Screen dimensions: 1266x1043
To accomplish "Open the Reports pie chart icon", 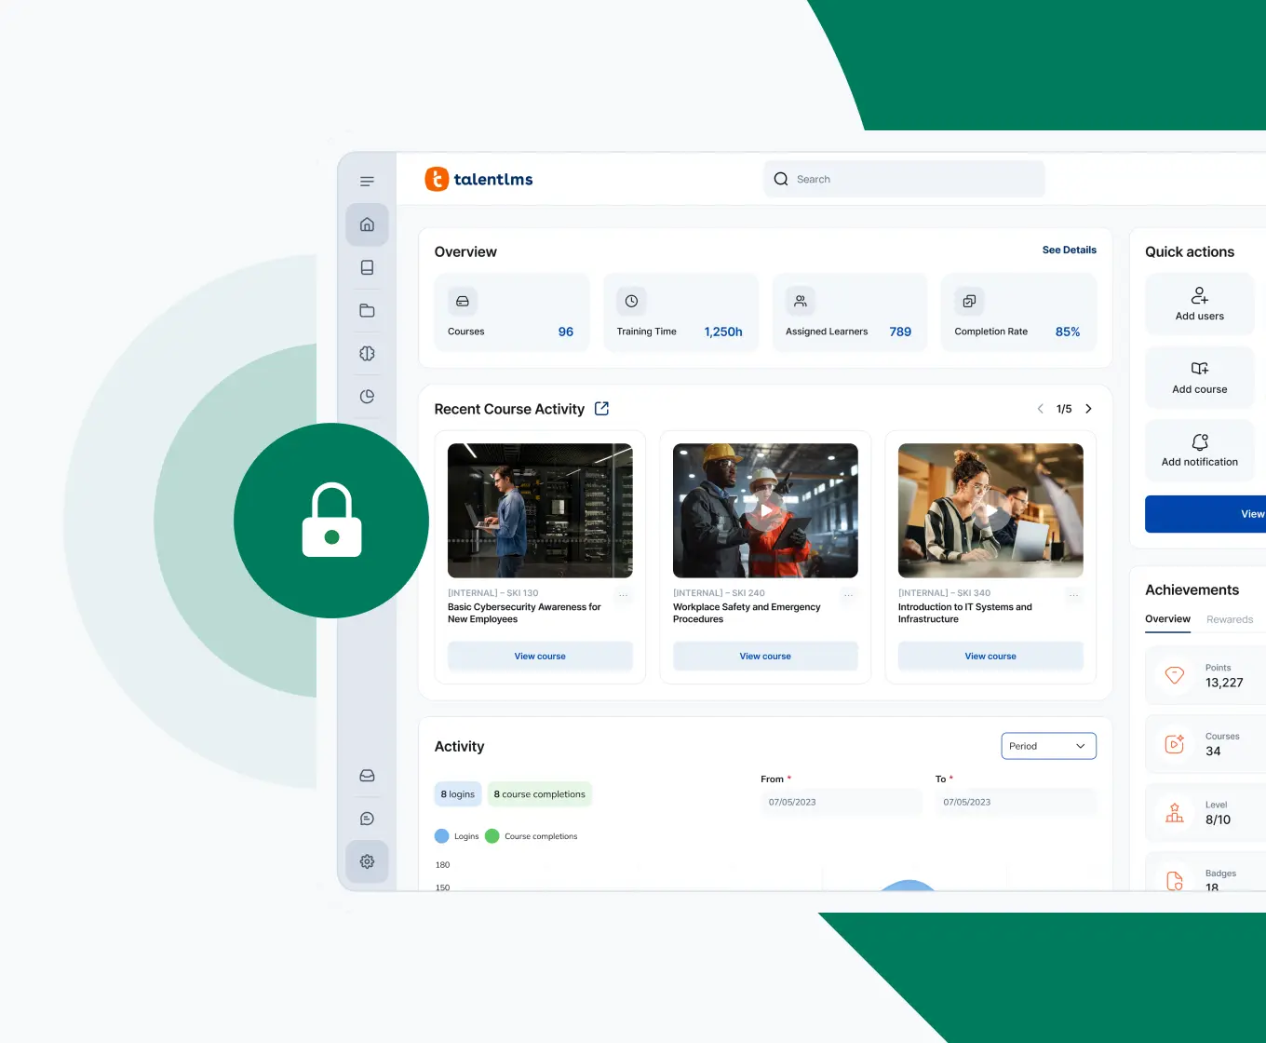I will click(x=367, y=396).
